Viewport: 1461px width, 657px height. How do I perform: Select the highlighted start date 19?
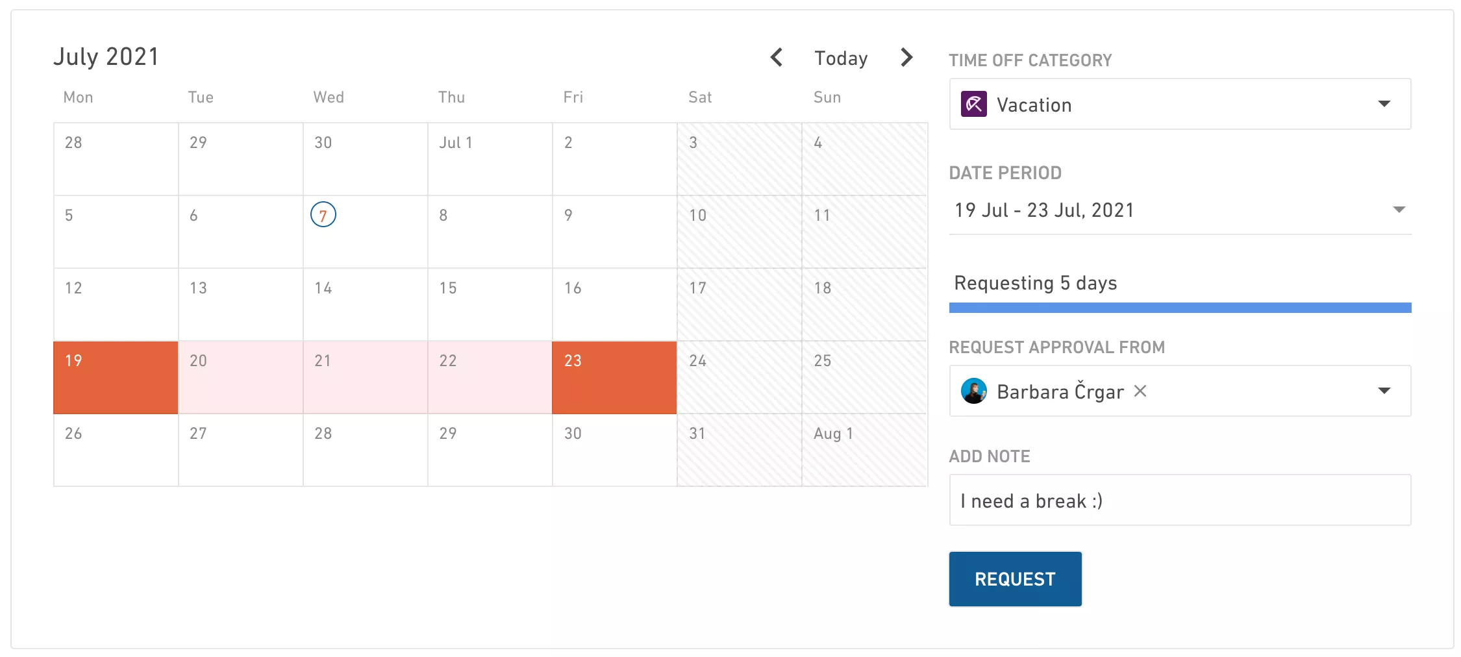click(116, 377)
